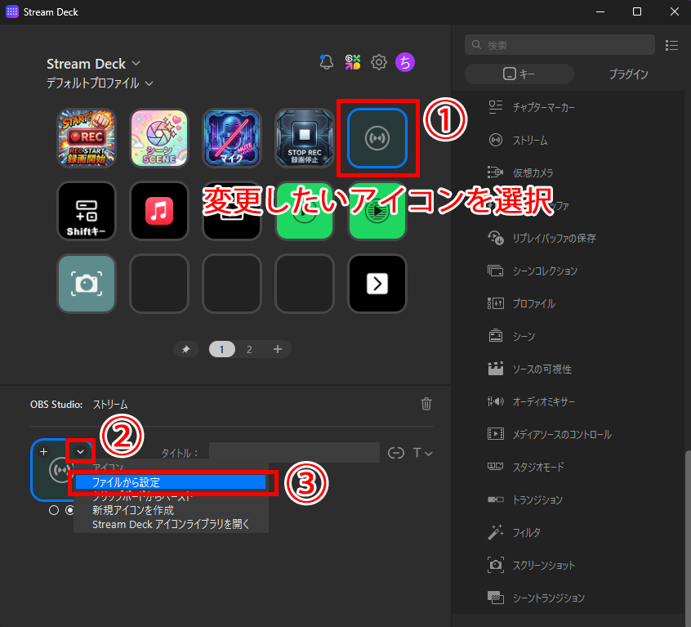Toggle the title link icon beside the title field
This screenshot has width=691, height=627.
pos(396,453)
